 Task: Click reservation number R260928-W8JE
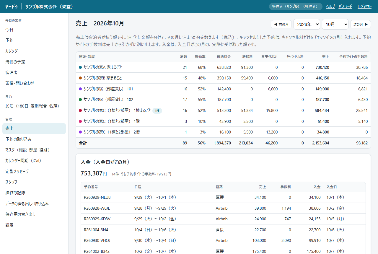[x=97, y=208]
